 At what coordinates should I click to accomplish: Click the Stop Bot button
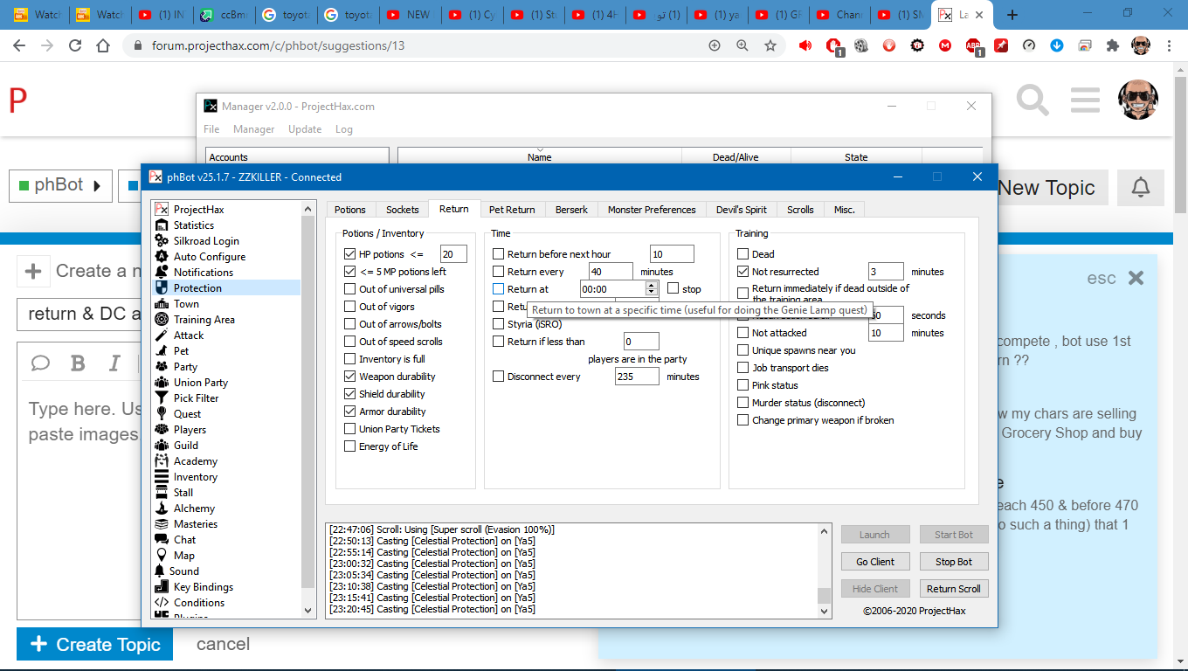(953, 562)
